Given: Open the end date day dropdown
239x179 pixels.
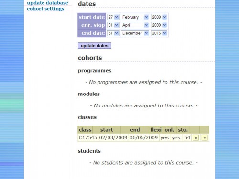Looking at the screenshot, I should point(113,33).
